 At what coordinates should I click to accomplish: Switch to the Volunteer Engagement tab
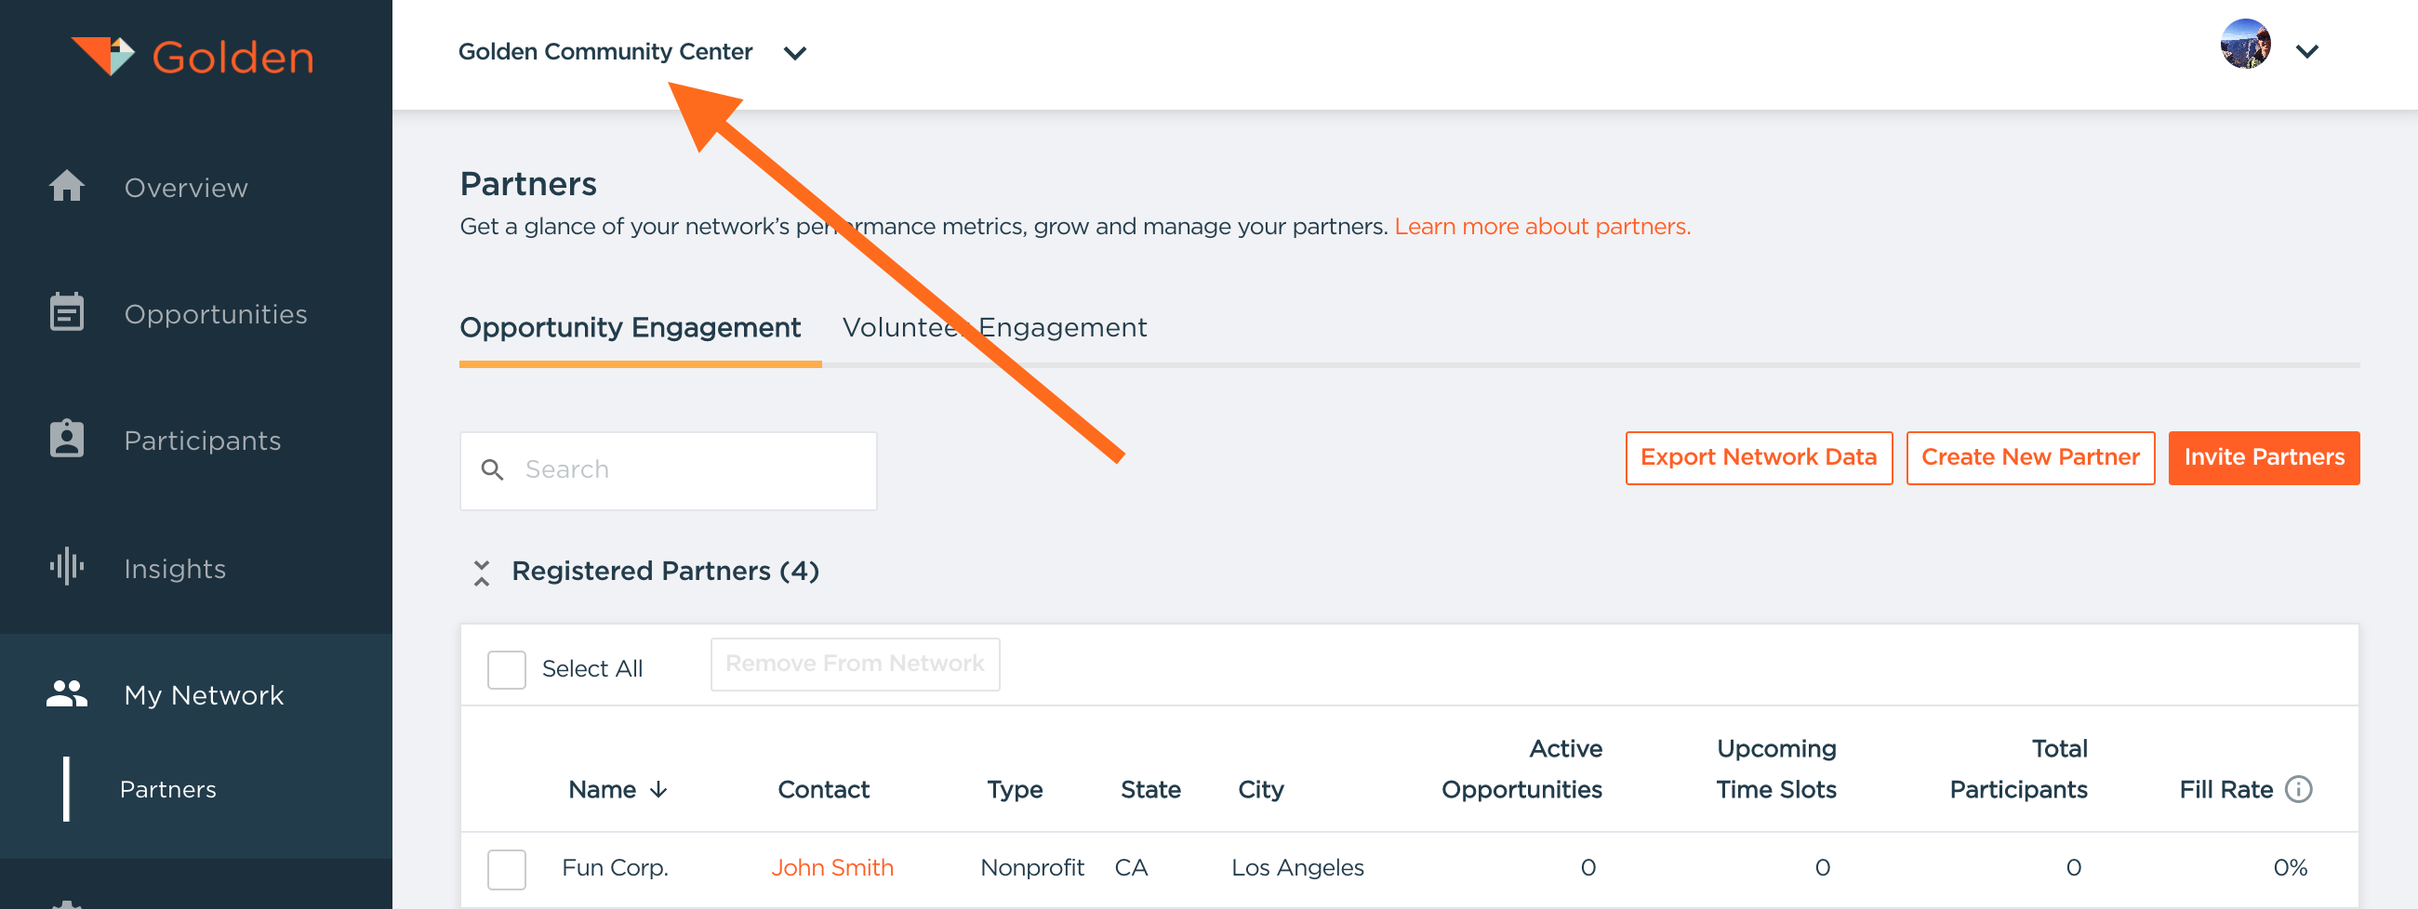coord(993,327)
